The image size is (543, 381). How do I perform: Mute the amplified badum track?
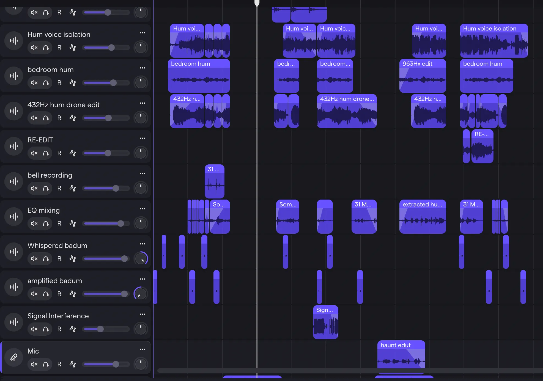click(34, 294)
